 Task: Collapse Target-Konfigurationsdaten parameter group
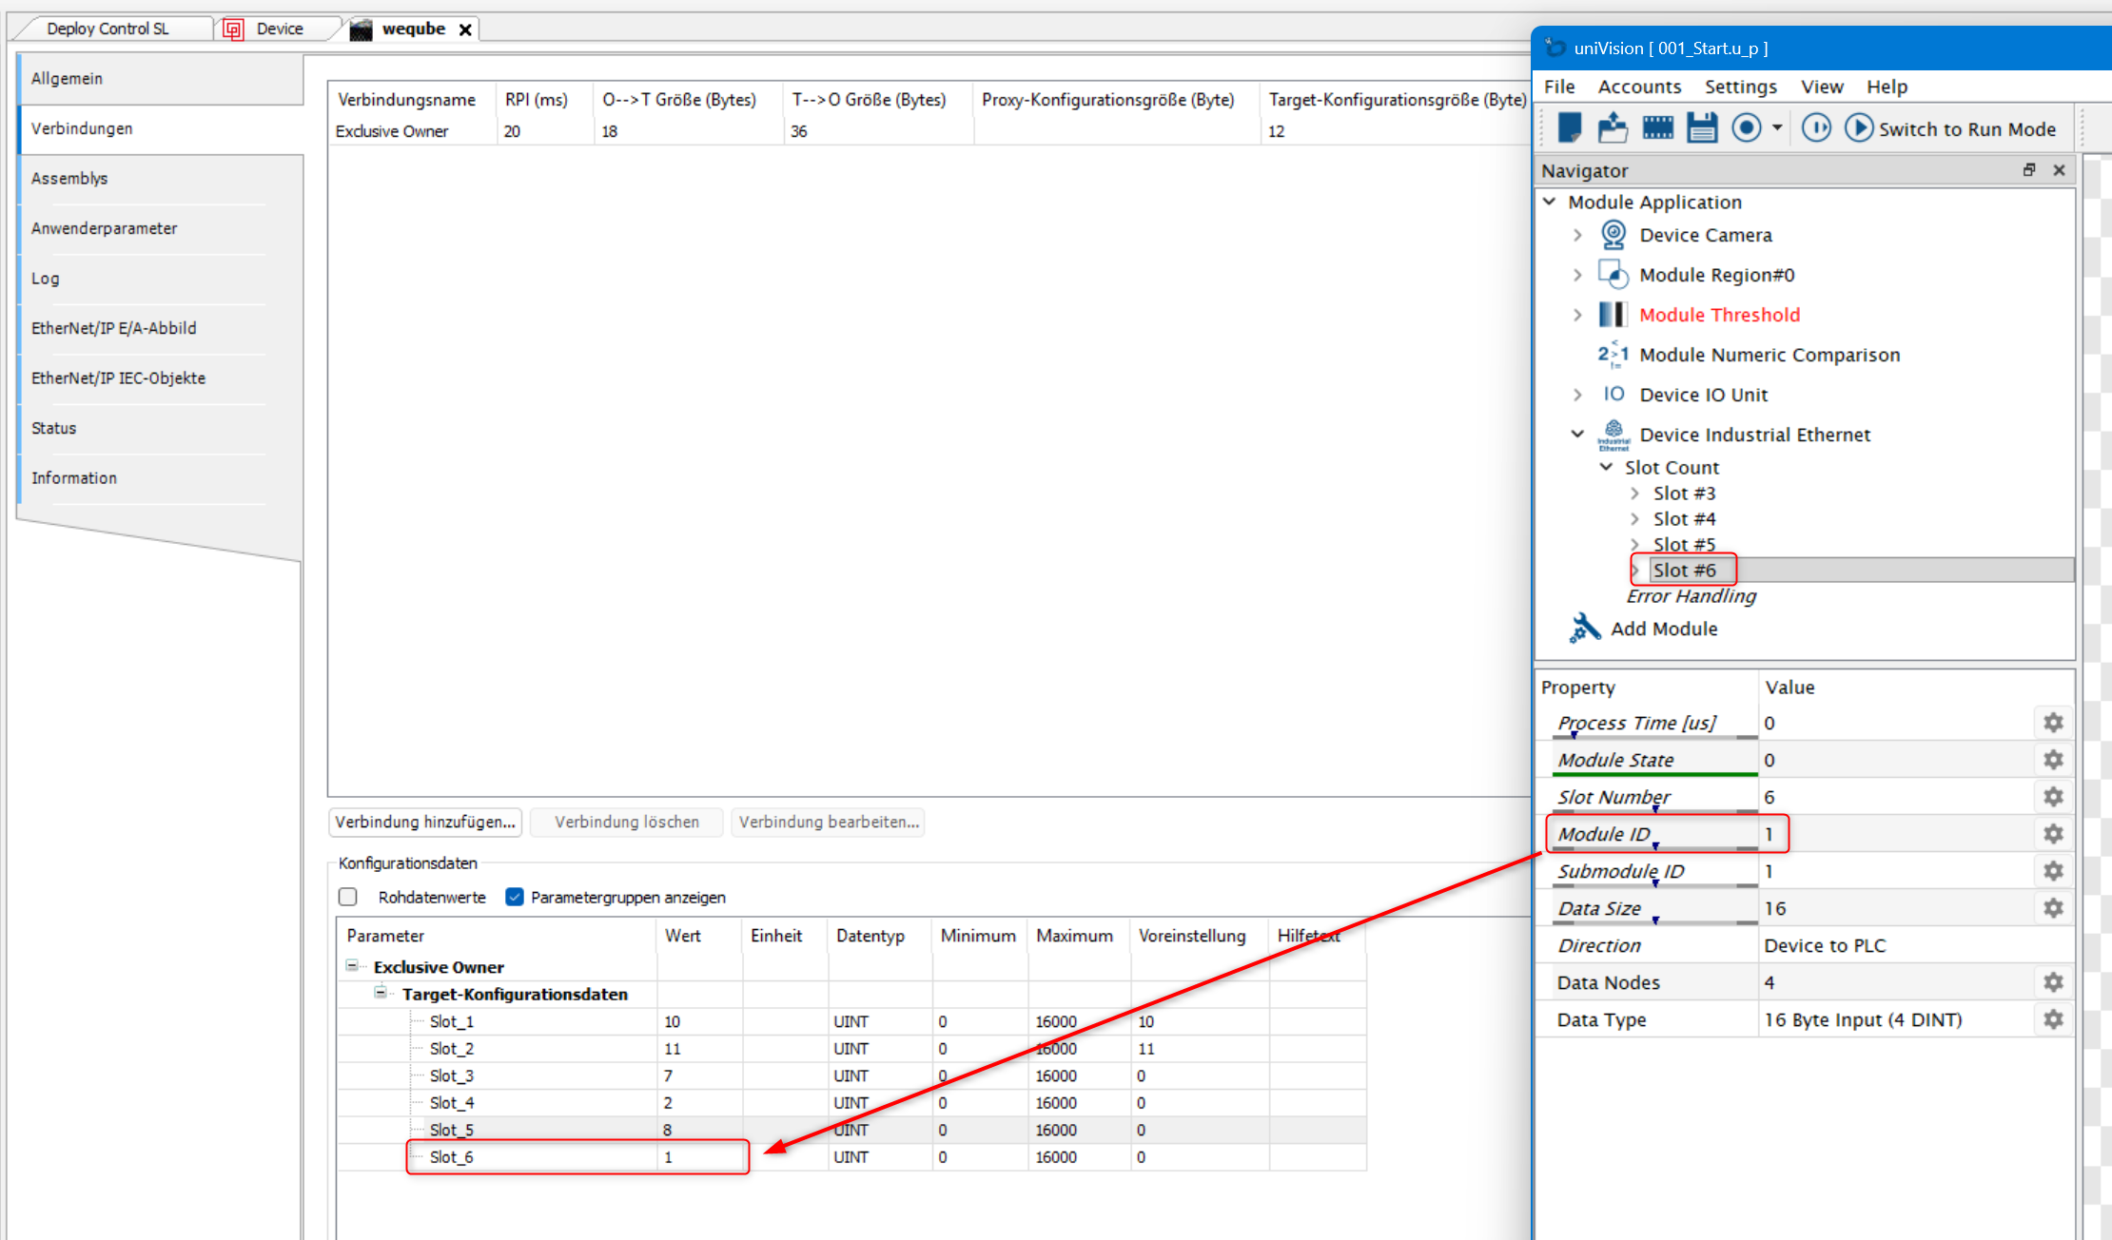[381, 993]
